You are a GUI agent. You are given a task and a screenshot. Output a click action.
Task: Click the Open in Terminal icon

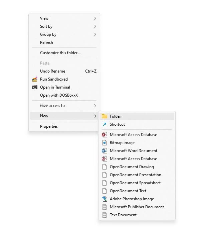(35, 87)
